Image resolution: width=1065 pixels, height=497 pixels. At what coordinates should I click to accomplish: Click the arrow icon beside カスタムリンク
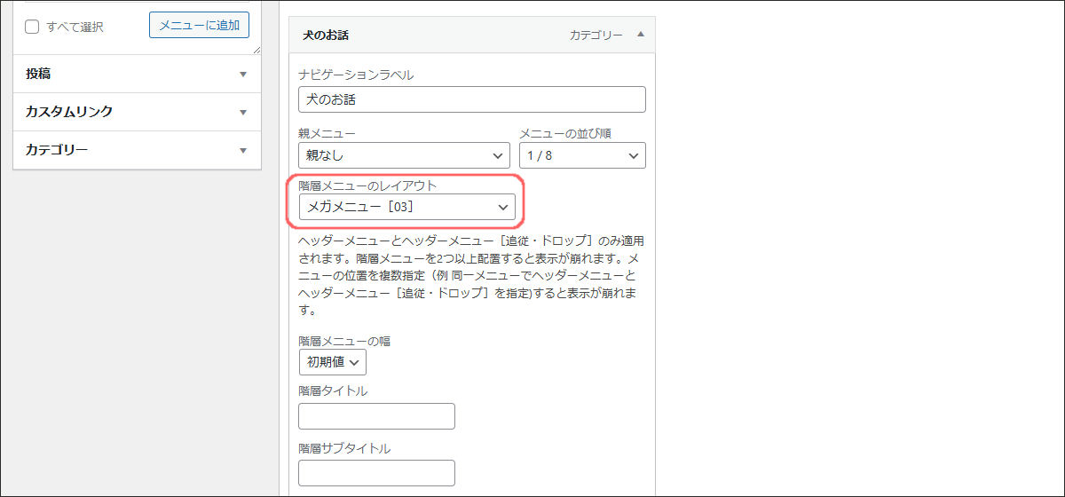pyautogui.click(x=243, y=113)
